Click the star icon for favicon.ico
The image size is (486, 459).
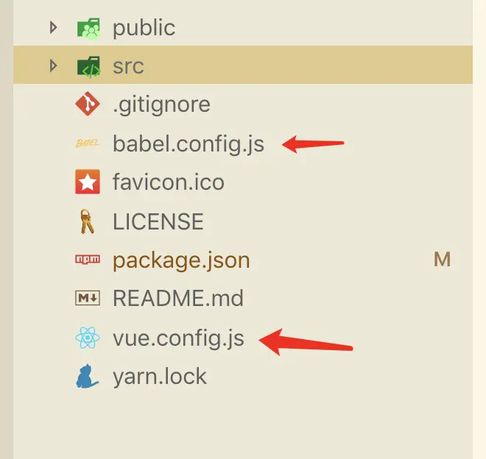88,182
